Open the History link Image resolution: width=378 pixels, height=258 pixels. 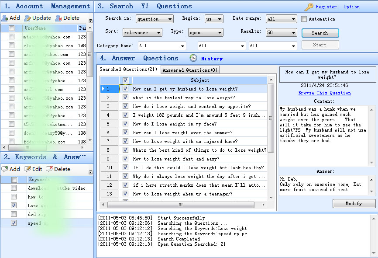pos(212,59)
